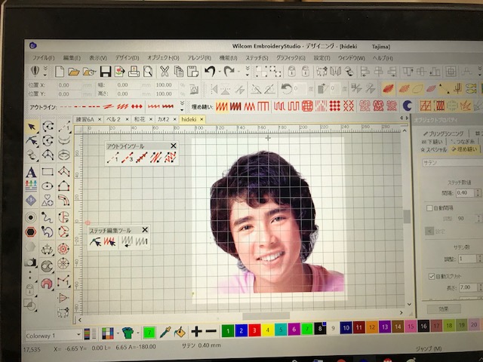Open the ステッチ(S) menu
The height and width of the screenshot is (362, 483).
pos(257,57)
